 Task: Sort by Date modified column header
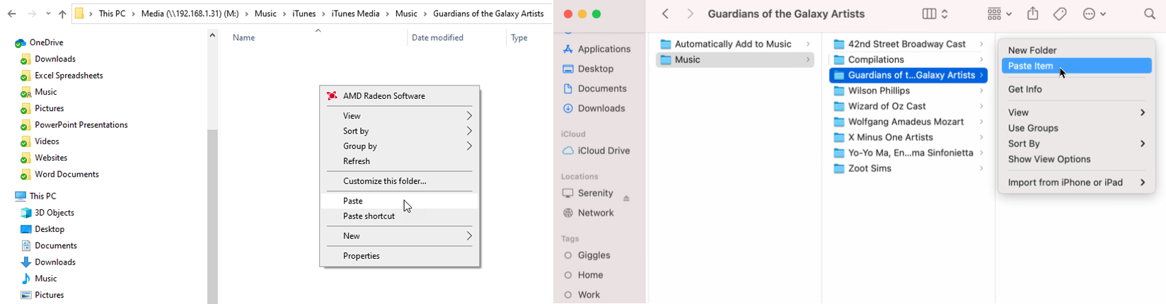[x=437, y=37]
